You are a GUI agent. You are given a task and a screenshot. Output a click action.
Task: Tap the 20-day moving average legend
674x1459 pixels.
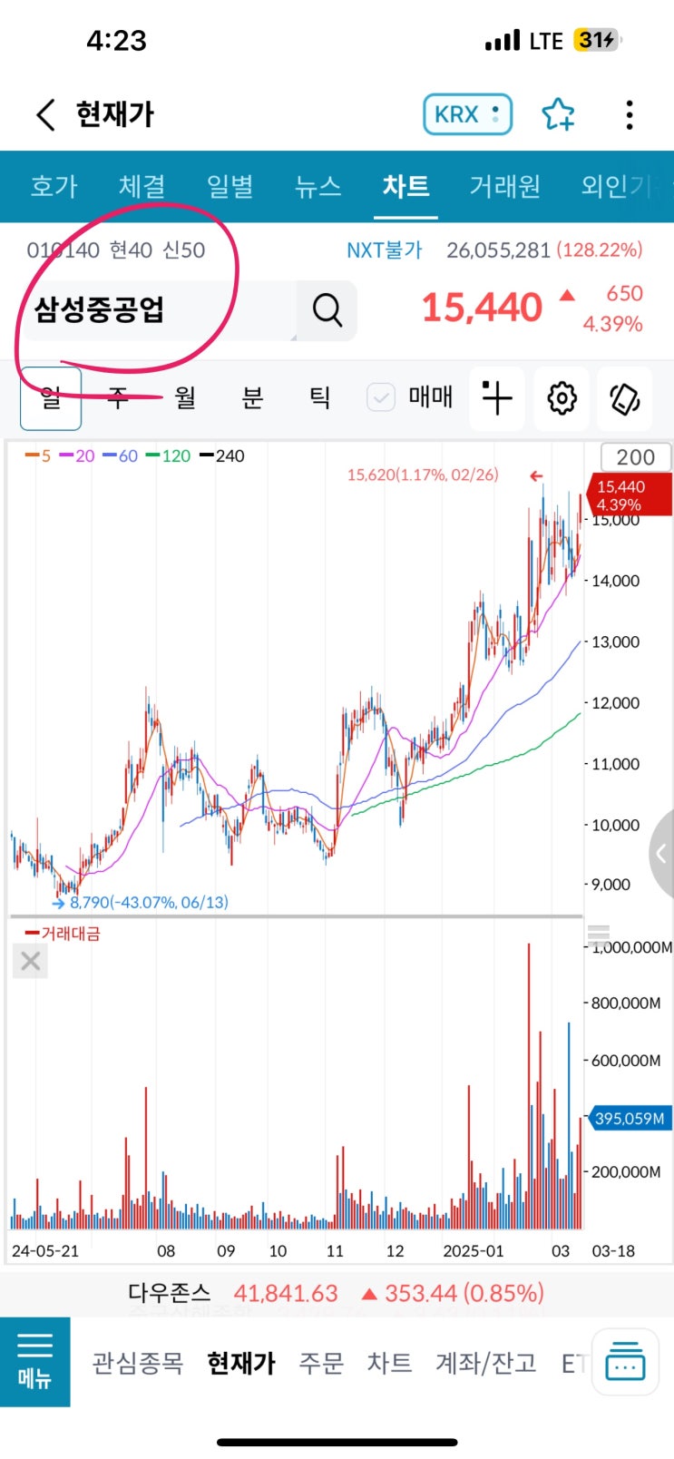[x=77, y=455]
